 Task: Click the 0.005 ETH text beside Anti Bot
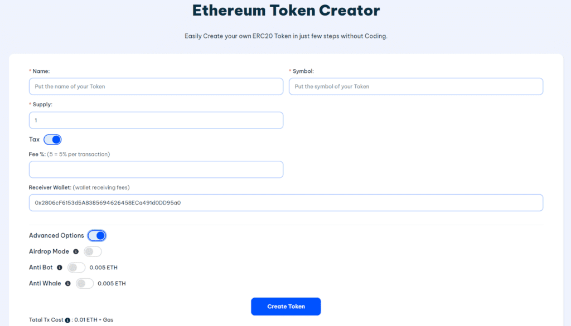pos(104,268)
